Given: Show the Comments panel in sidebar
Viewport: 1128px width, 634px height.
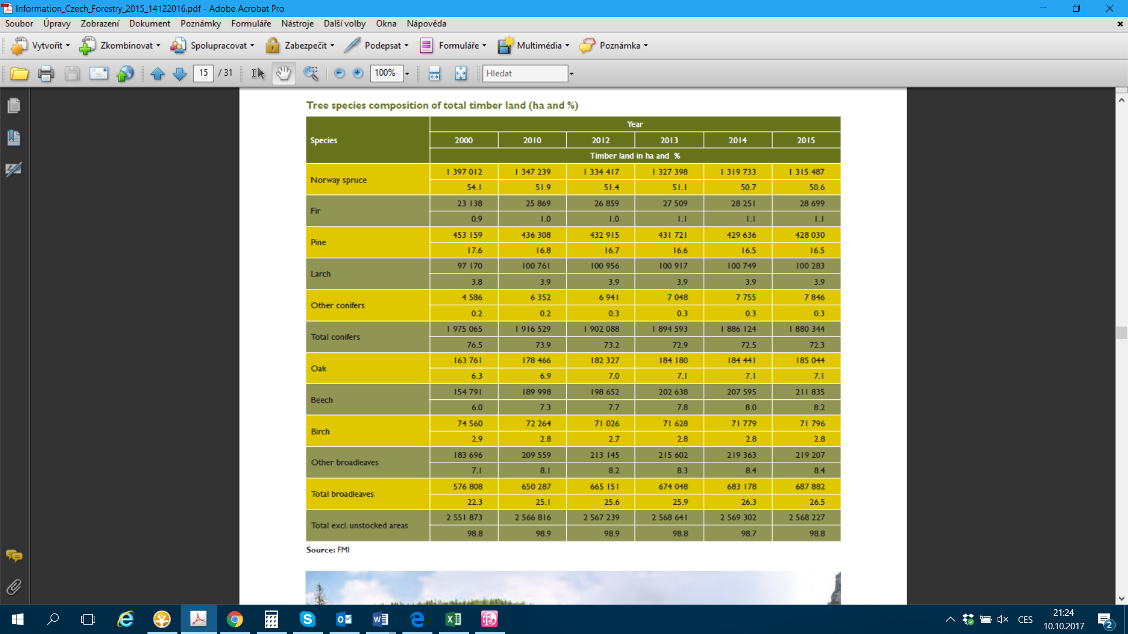Looking at the screenshot, I should click(x=14, y=555).
